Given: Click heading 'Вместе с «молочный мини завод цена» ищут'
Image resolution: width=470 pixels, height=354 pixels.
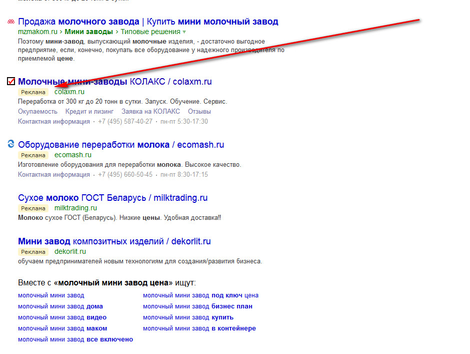Looking at the screenshot, I should click(106, 283).
